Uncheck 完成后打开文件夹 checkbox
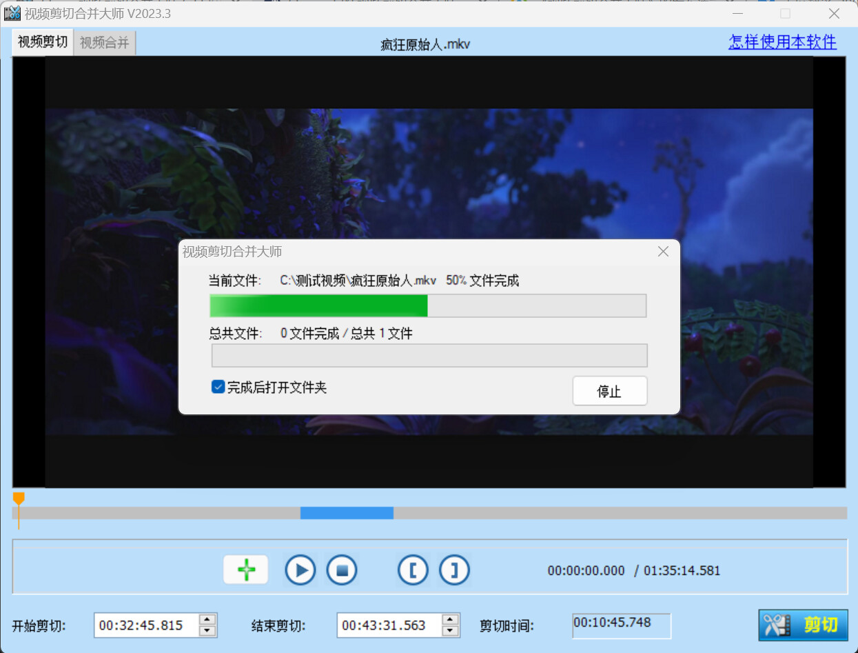Viewport: 858px width, 653px height. click(x=218, y=387)
